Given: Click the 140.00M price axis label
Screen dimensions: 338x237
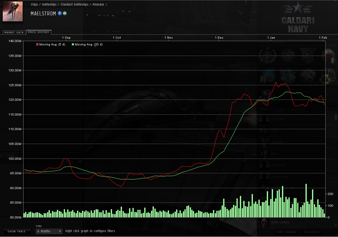Looking at the screenshot, I should click(x=15, y=41).
